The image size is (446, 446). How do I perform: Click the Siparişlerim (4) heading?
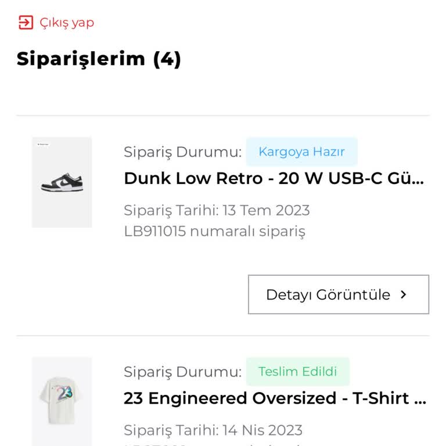99,59
